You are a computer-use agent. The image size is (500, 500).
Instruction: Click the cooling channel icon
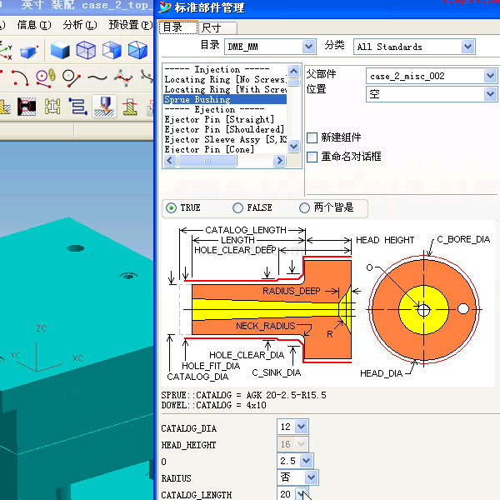(77, 107)
